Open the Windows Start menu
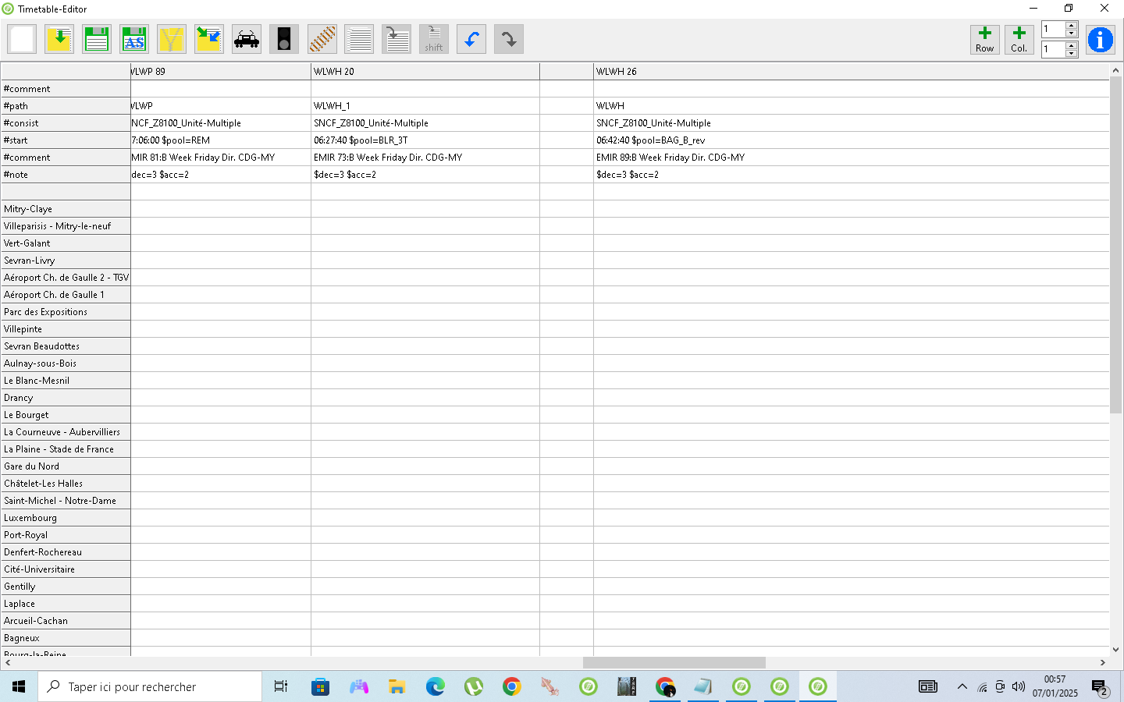The width and height of the screenshot is (1124, 702). (19, 686)
